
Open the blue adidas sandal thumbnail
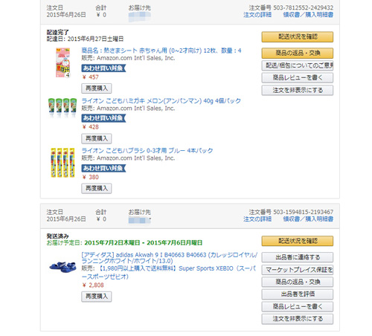[62, 267]
